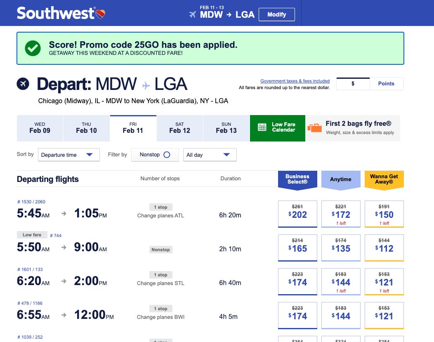Click the Southwest heart logo
The image size is (434, 342).
(100, 14)
